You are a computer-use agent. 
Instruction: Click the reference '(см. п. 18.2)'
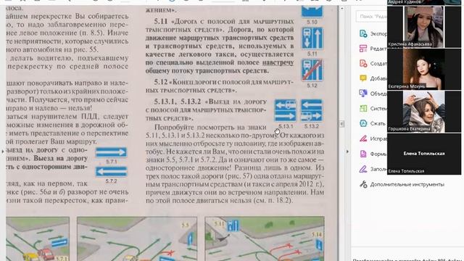click(273, 201)
